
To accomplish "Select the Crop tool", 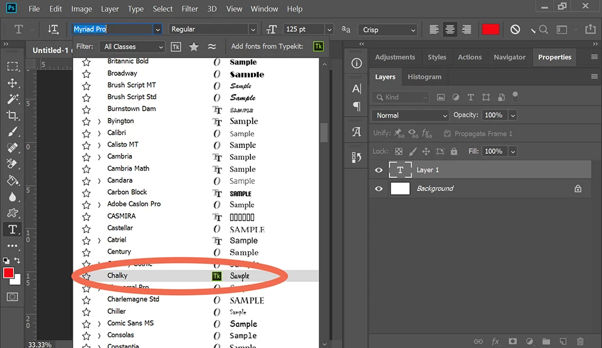I will point(12,115).
